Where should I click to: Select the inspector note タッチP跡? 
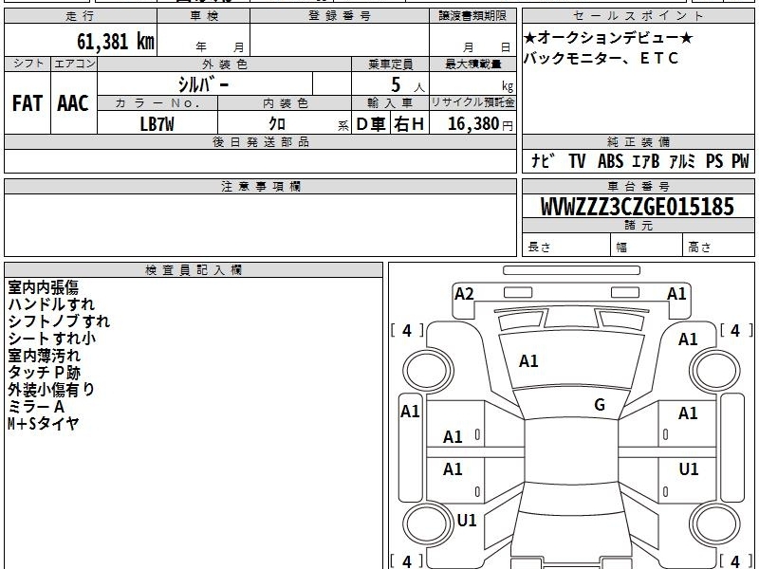[44, 373]
